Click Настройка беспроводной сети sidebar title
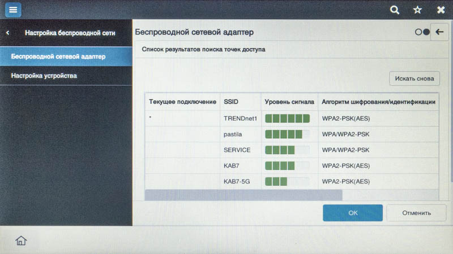Image resolution: width=453 pixels, height=254 pixels. (70, 33)
